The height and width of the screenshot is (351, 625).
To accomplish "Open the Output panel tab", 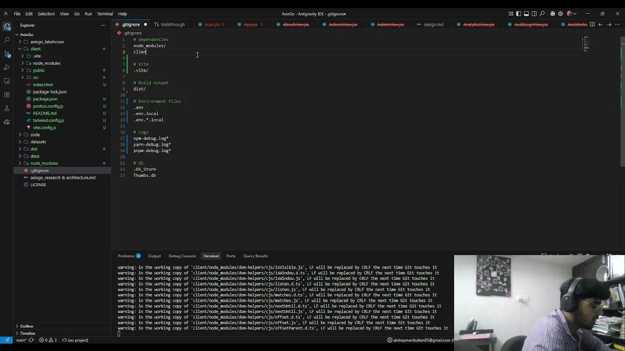I will [154, 256].
